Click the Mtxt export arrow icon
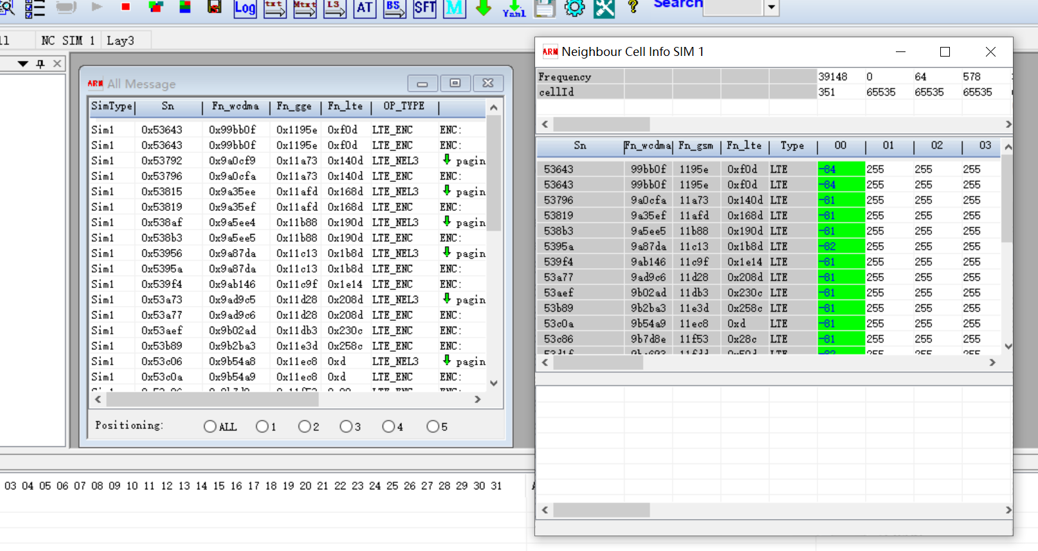The height and width of the screenshot is (551, 1038). [305, 8]
